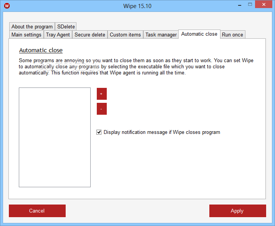This screenshot has width=275, height=226.
Task: Remove a program with the minus button
Action: click(x=102, y=109)
